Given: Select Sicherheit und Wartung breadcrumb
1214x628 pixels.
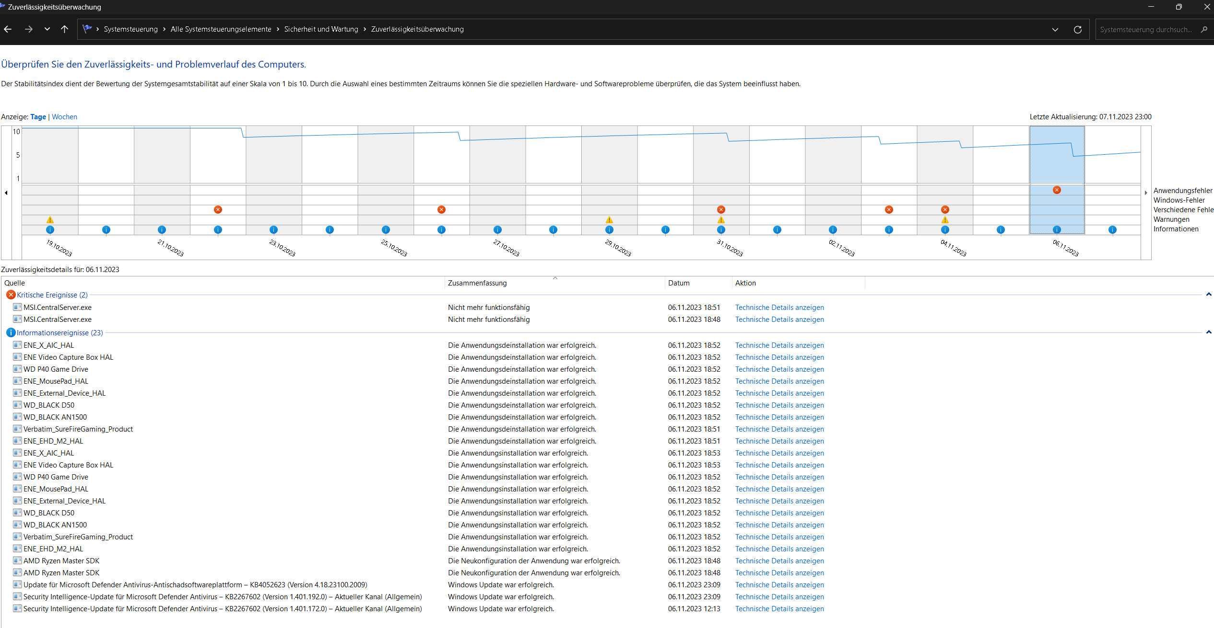Looking at the screenshot, I should [321, 29].
